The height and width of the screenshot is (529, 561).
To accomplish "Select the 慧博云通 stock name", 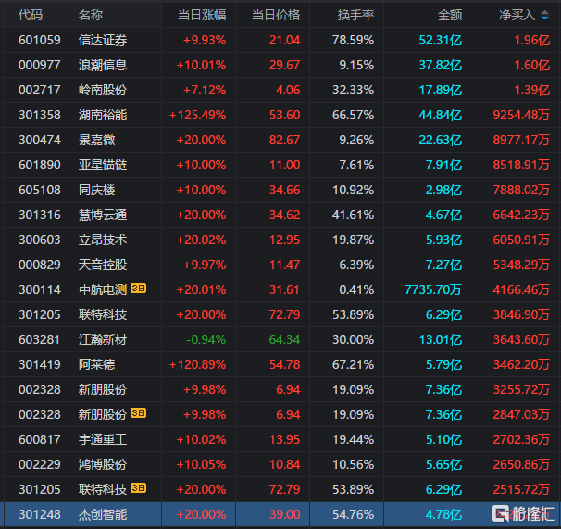I will [x=103, y=215].
